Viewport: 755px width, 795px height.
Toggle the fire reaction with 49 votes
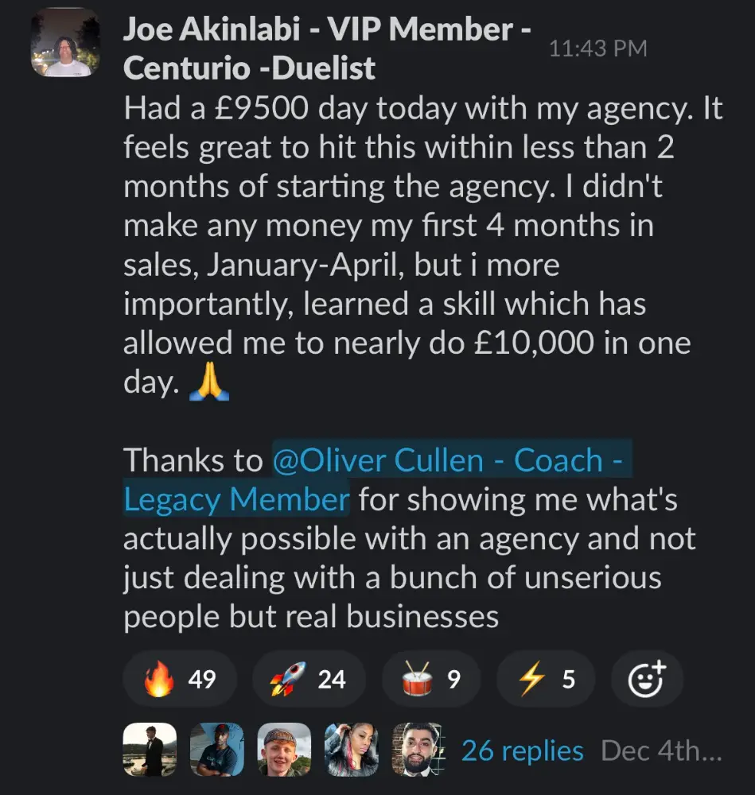coord(180,679)
